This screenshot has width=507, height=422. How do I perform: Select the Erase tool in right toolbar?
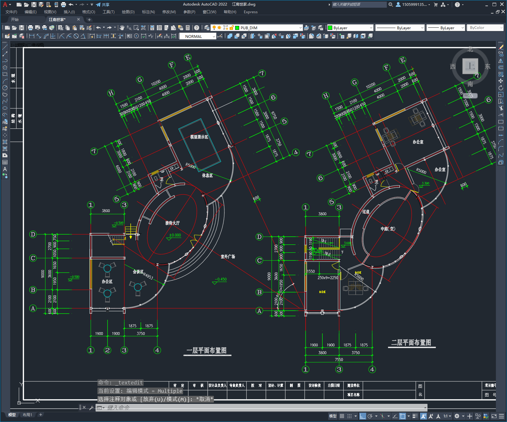click(x=501, y=47)
